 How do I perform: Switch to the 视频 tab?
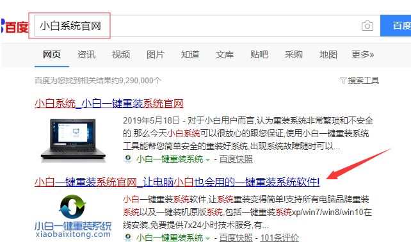tap(121, 54)
